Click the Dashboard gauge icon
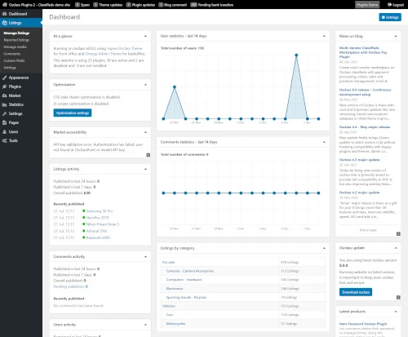Screen dimensions: 408x337 click(x=5, y=14)
